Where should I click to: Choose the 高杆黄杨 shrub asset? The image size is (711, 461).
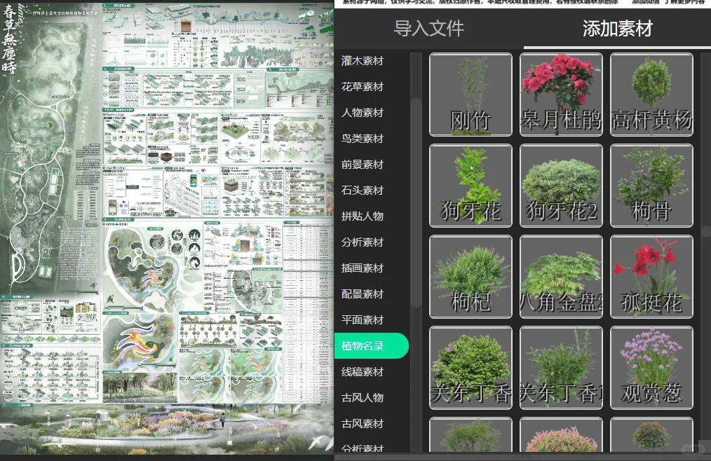651,95
